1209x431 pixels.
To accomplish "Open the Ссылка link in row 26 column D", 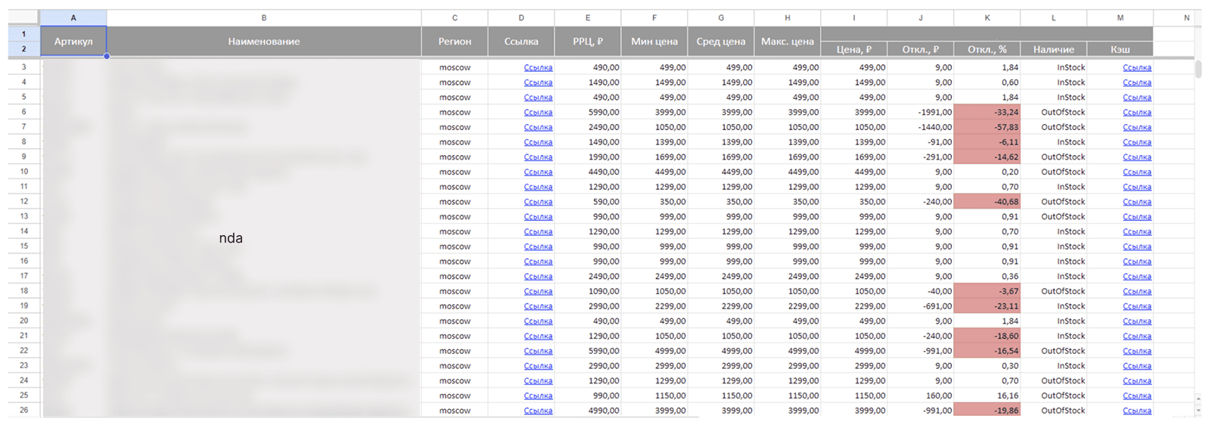I will pyautogui.click(x=538, y=411).
